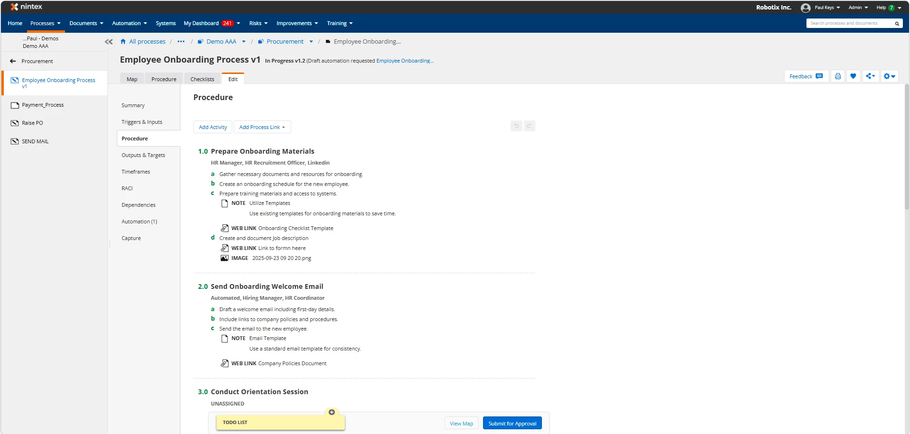This screenshot has width=910, height=434.
Task: Click the Add Activity button
Action: click(x=213, y=127)
